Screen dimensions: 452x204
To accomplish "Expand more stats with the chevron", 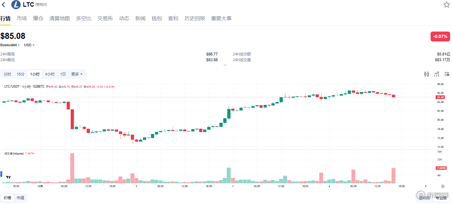I will (225, 65).
